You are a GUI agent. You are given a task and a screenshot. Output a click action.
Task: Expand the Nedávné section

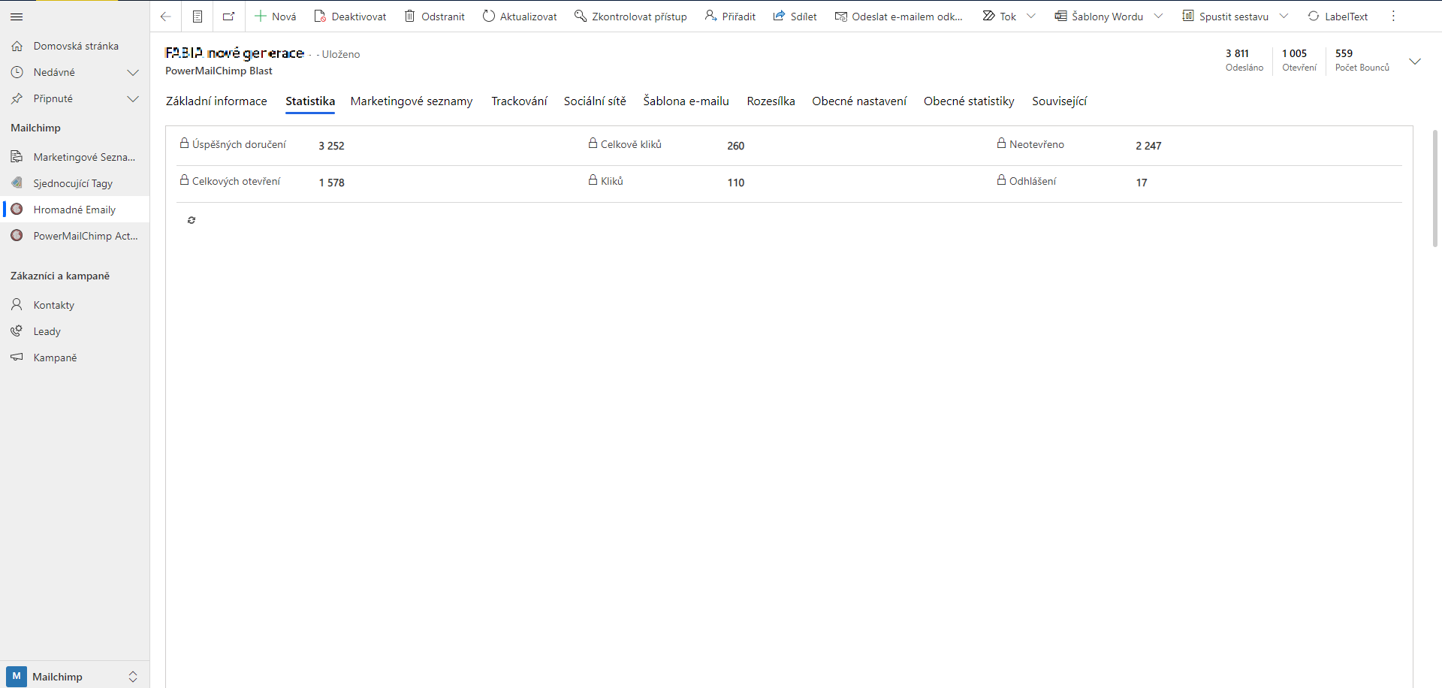click(133, 73)
